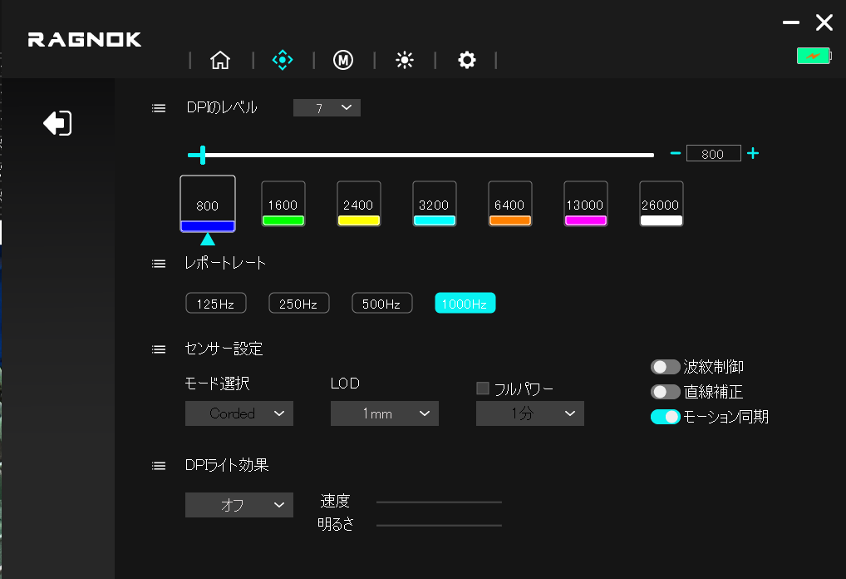The width and height of the screenshot is (846, 579).
Task: Open the DPI sensor settings icon
Action: point(283,60)
